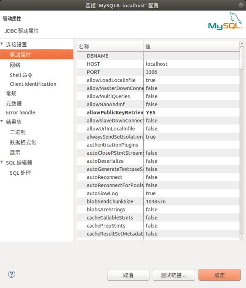Screen dimensions: 246x288
Task: Click the PORT property name
Action: pos(93,72)
